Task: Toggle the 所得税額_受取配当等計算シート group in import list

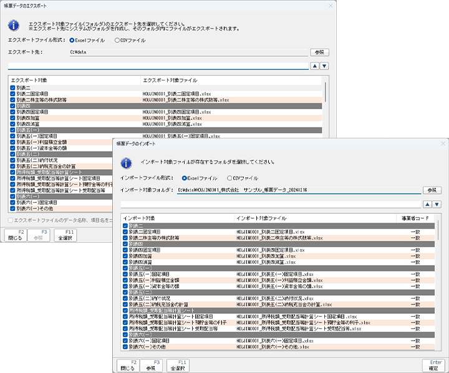Action: tap(125, 311)
